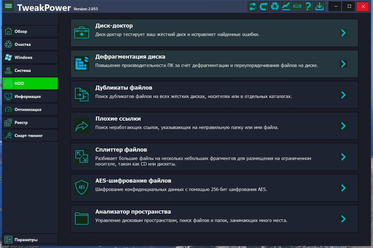Click the description starting 'Поиск дубликатов файлов'
This screenshot has width=373, height=248.
pyautogui.click(x=194, y=96)
